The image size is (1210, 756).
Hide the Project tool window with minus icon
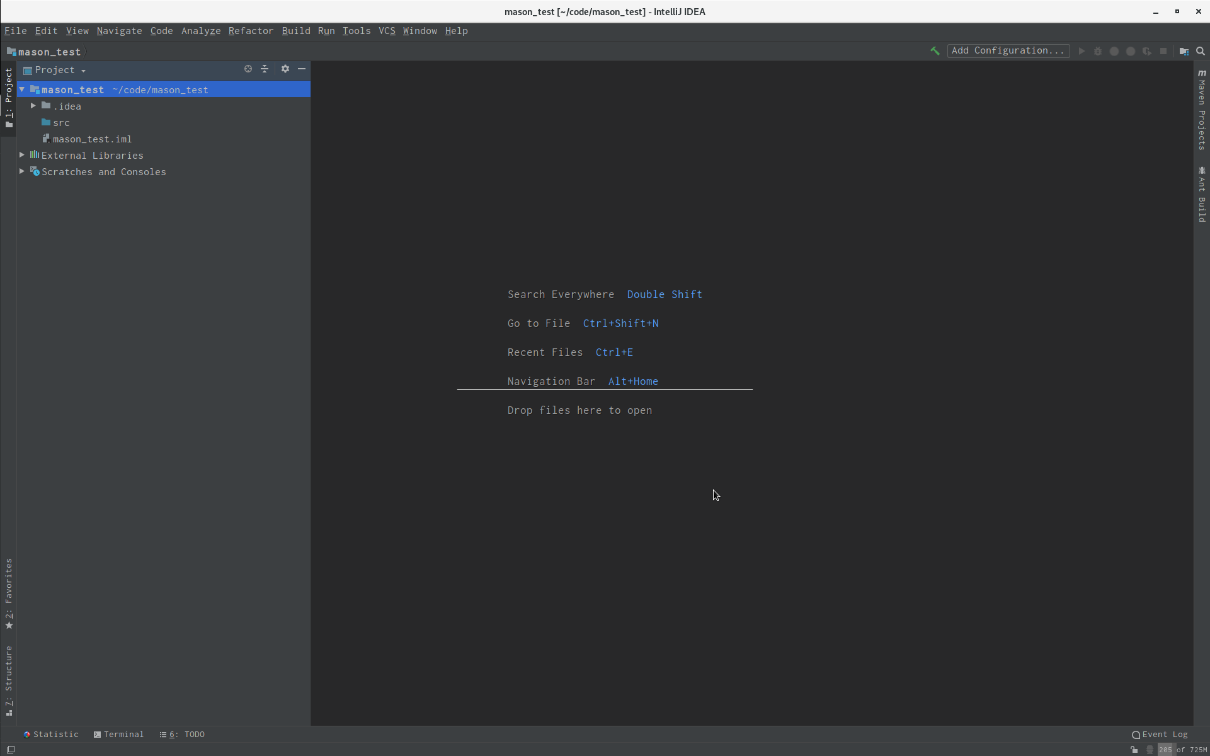point(302,69)
